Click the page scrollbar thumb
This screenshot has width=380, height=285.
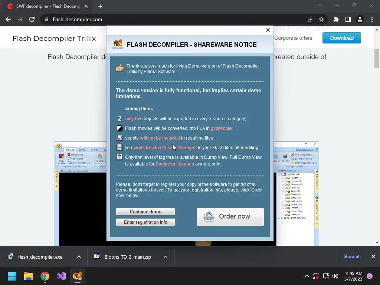tap(377, 58)
